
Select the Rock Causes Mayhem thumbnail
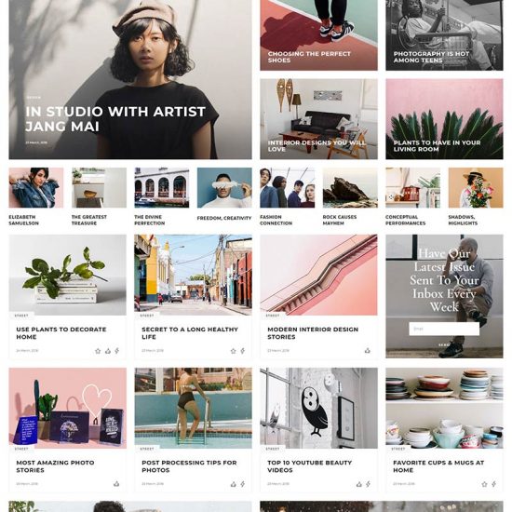[x=350, y=188]
